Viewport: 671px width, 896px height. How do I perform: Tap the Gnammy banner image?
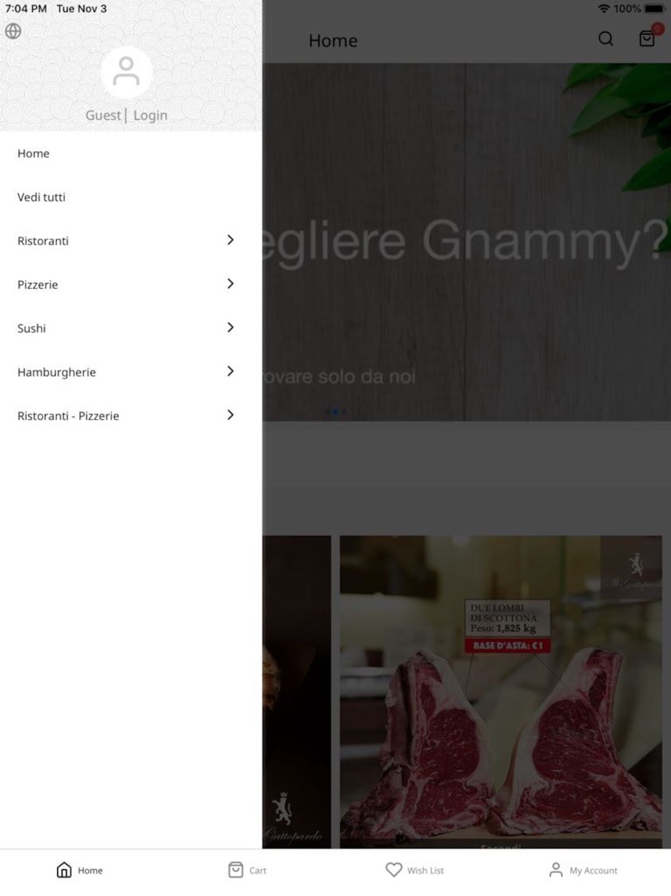click(x=466, y=242)
